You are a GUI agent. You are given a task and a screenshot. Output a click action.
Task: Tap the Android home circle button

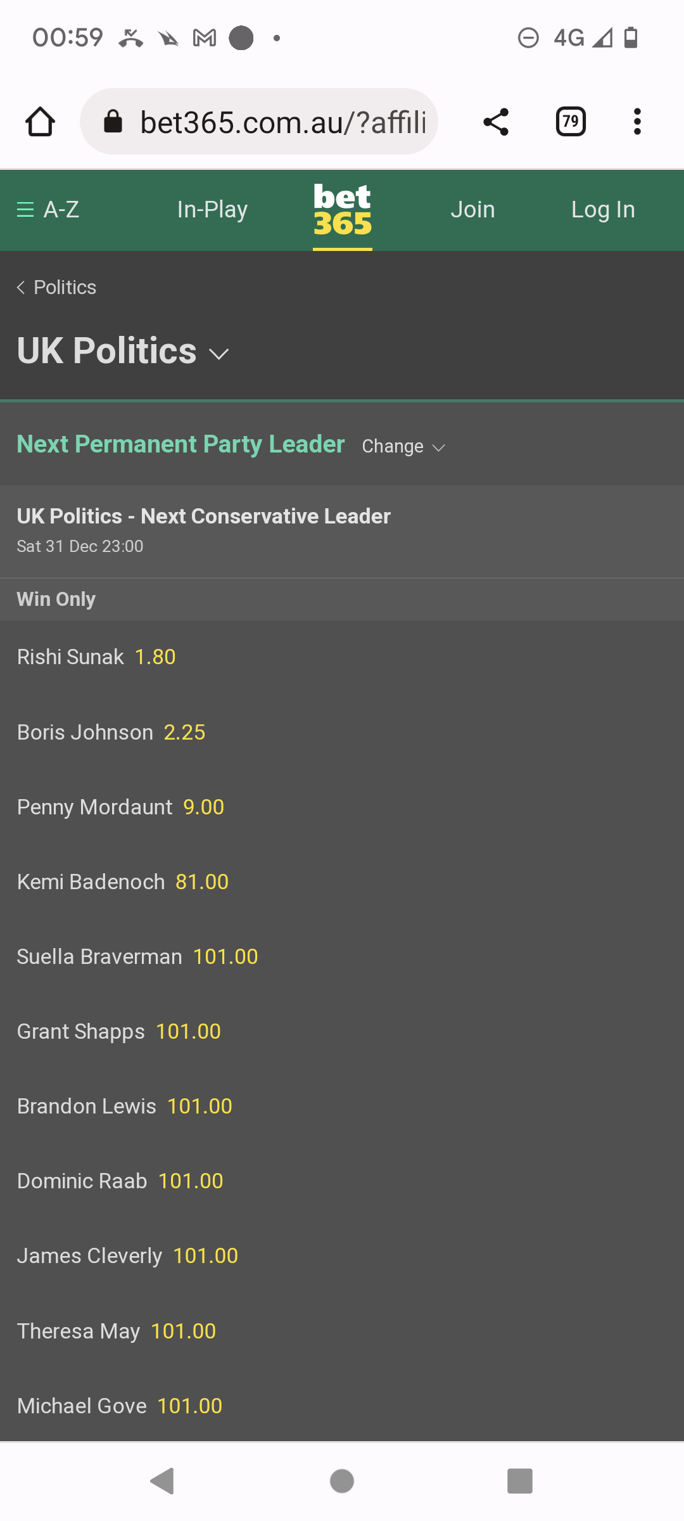click(x=342, y=1481)
